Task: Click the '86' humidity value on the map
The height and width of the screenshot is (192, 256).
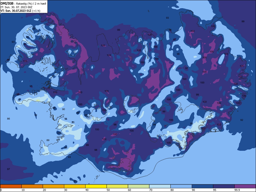Action: click(x=8, y=119)
